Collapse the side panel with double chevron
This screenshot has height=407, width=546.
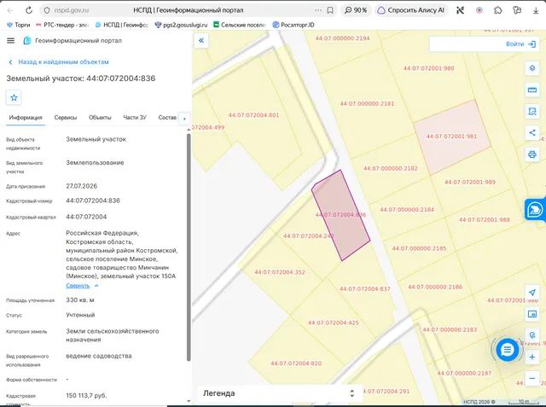coord(201,41)
